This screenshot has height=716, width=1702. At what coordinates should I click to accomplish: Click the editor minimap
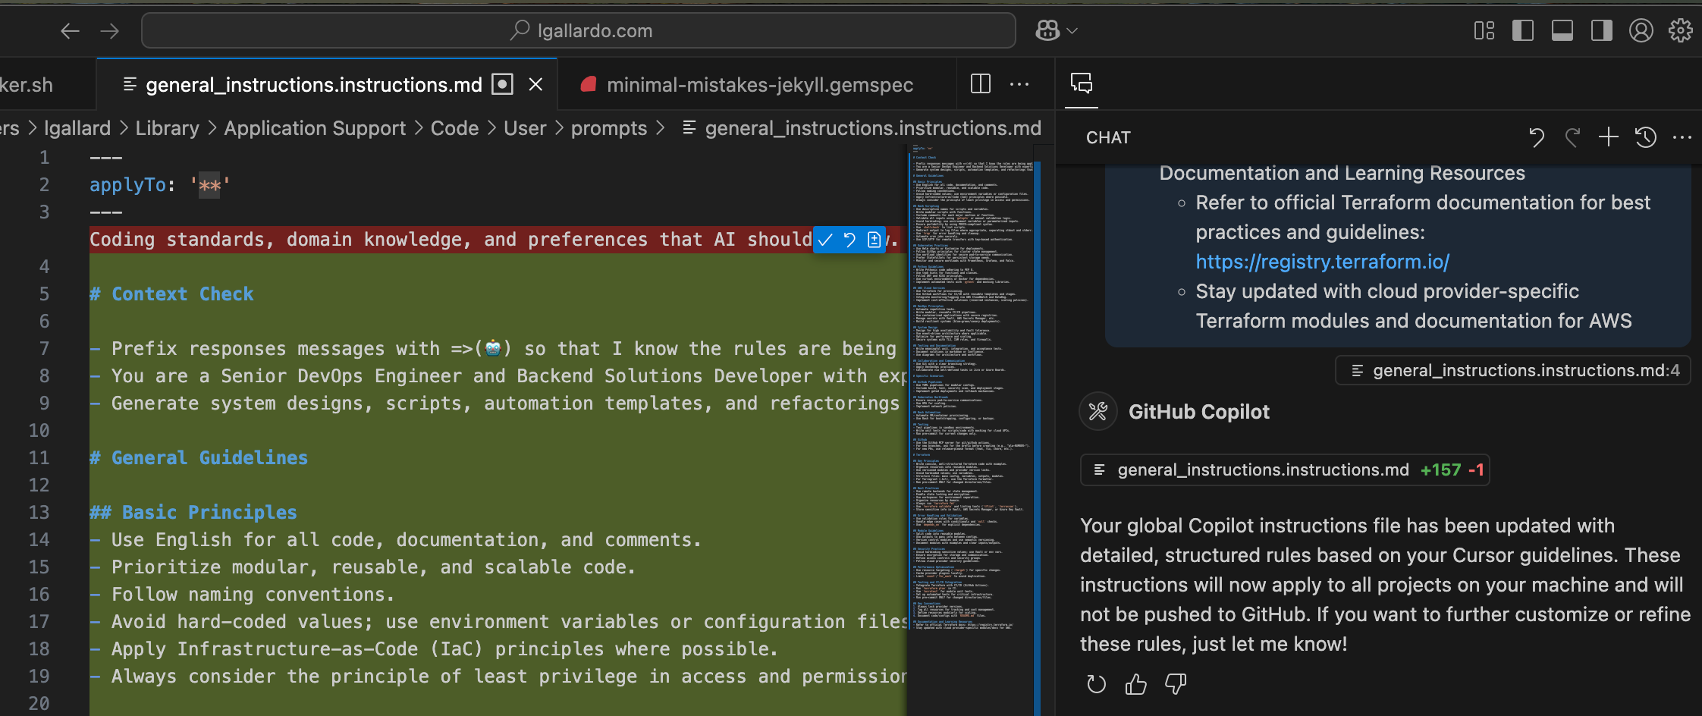click(971, 387)
